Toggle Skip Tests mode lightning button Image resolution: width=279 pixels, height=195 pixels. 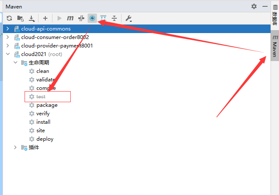(92, 18)
